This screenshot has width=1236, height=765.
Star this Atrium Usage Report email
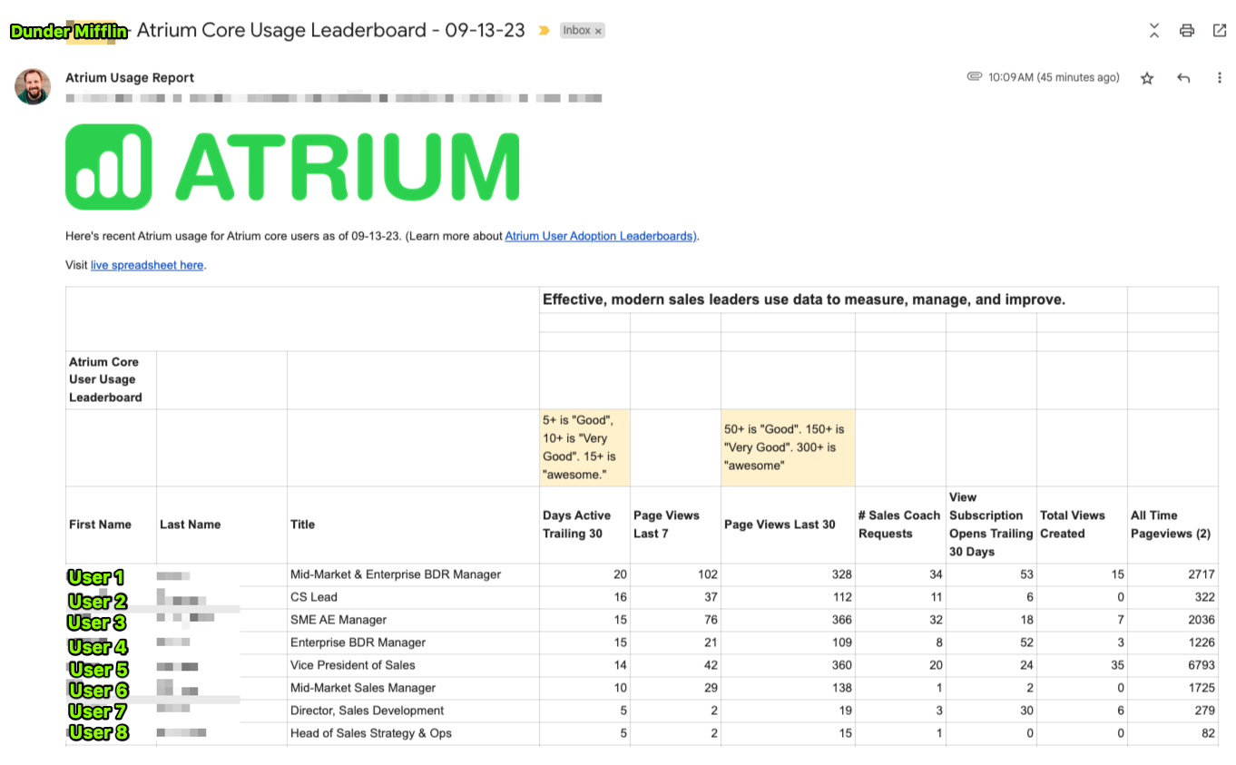click(x=1147, y=78)
